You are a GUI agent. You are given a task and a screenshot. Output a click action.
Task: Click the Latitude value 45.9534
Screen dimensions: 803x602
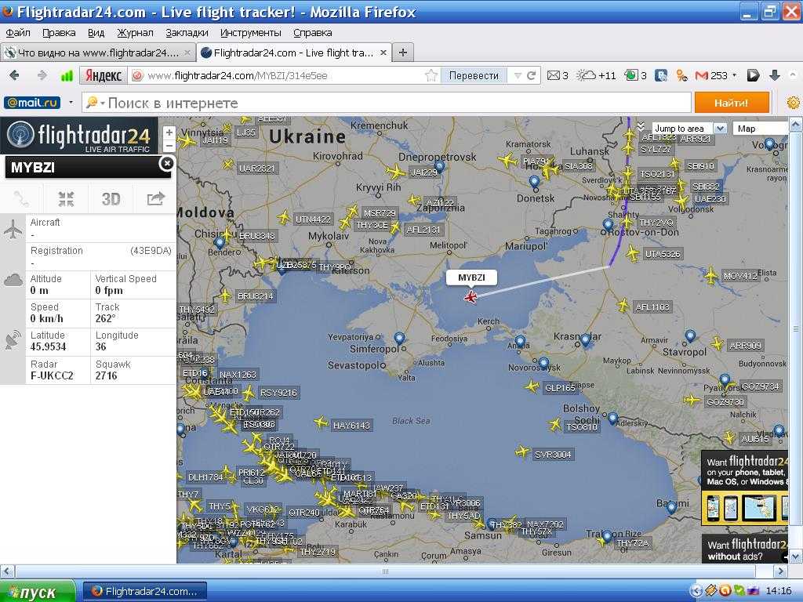tap(48, 346)
